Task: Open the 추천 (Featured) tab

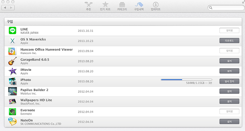Action: (88, 6)
